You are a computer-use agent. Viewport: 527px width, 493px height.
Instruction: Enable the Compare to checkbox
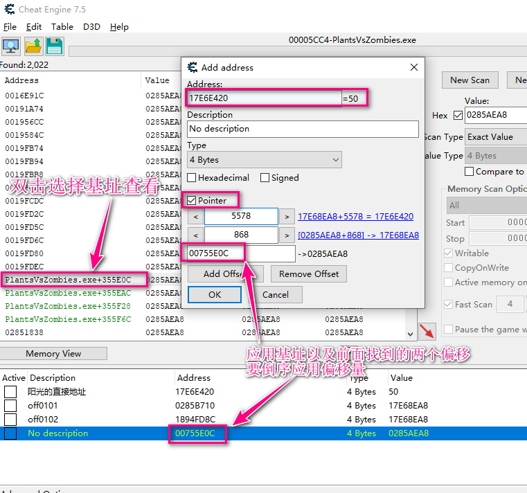[470, 172]
